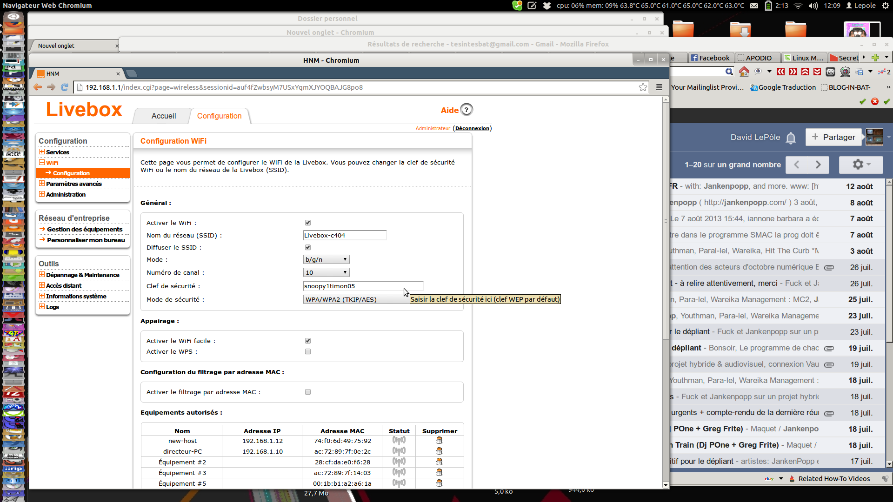The width and height of the screenshot is (893, 502).
Task: Uncheck Activer le WiFi checkbox
Action: (308, 223)
